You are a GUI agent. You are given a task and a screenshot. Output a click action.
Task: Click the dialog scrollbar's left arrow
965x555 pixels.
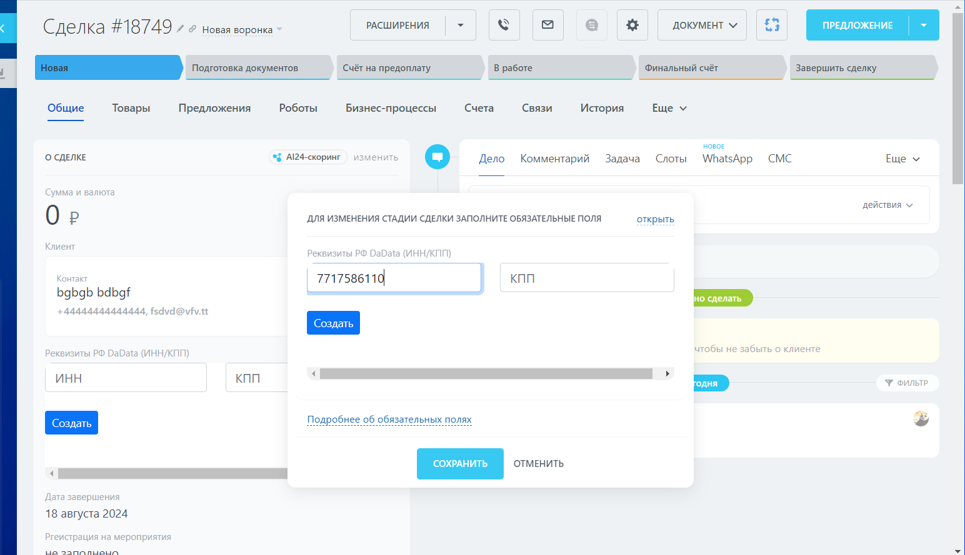[x=313, y=373]
